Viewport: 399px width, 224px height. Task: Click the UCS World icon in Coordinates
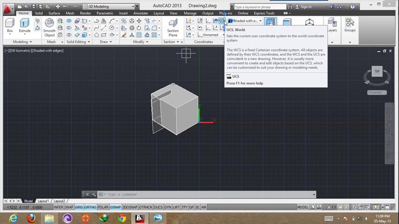click(222, 21)
